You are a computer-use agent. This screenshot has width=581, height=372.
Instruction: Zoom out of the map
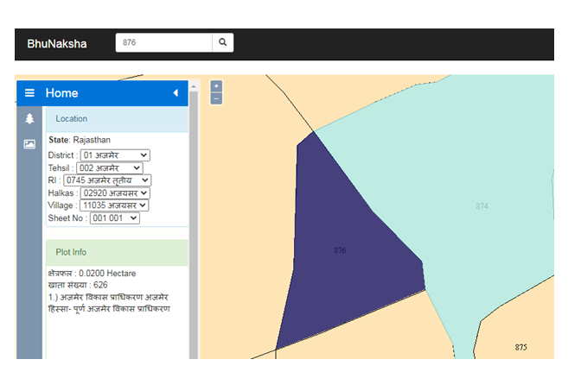(216, 98)
